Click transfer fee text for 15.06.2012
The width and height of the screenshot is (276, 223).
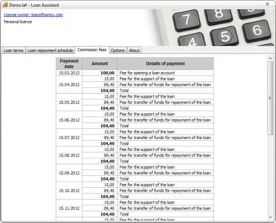(165, 120)
